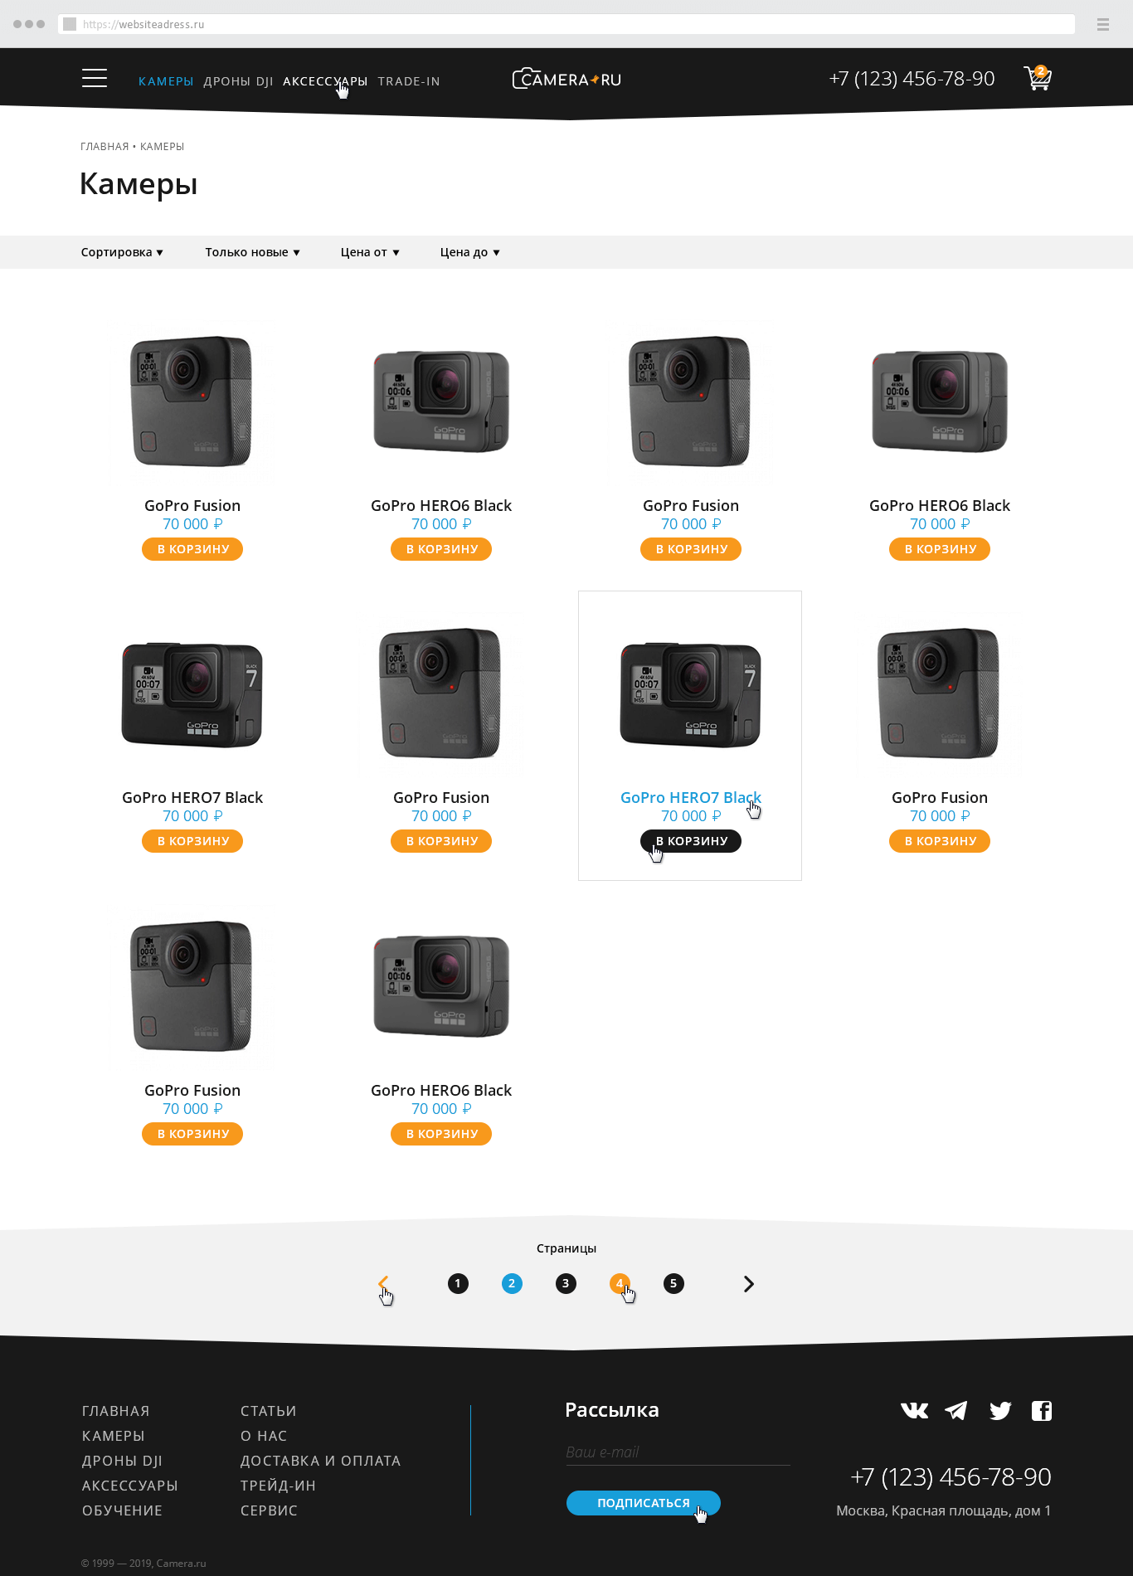1133x1576 pixels.
Task: Open footer link АКСЕССУАРЫ
Action: point(130,1486)
